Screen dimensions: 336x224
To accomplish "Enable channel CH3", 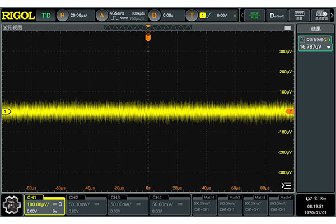I will click(x=127, y=205).
